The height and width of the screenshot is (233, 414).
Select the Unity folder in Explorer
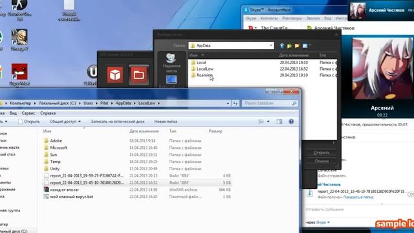click(x=54, y=168)
